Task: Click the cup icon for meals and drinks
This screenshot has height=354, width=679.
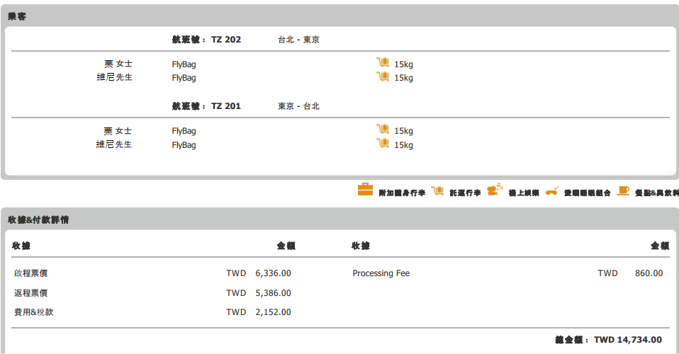Action: pyautogui.click(x=623, y=190)
